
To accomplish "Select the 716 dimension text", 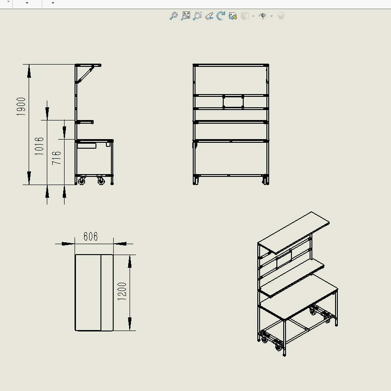I will [x=57, y=158].
